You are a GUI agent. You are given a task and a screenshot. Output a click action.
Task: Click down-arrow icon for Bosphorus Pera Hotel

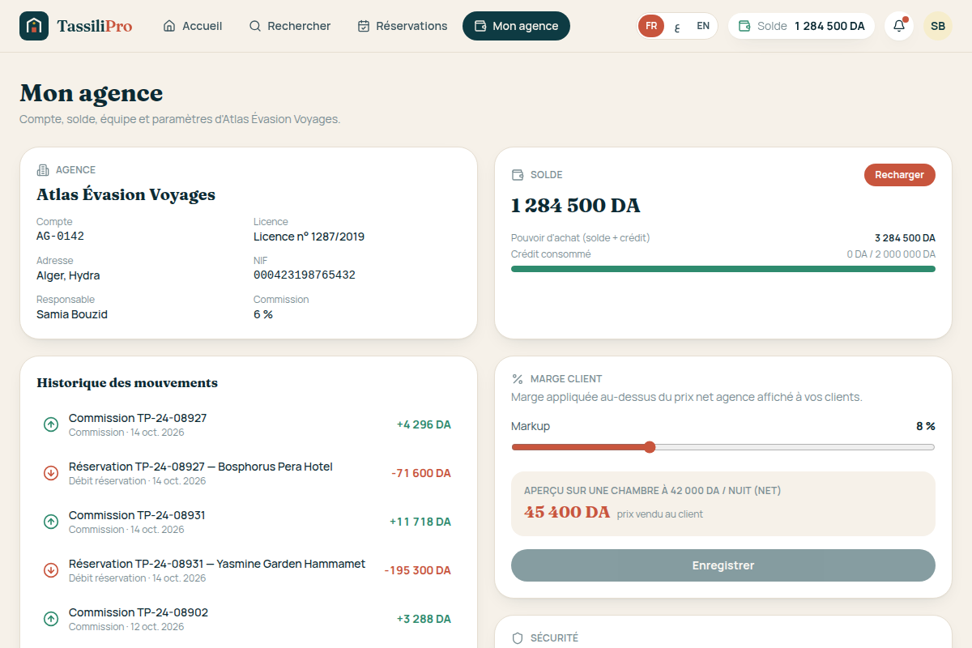(x=51, y=473)
